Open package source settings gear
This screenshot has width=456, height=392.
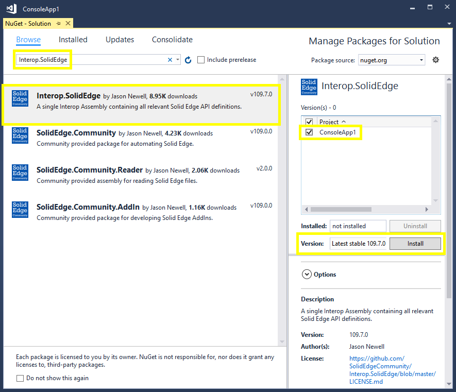tap(435, 60)
